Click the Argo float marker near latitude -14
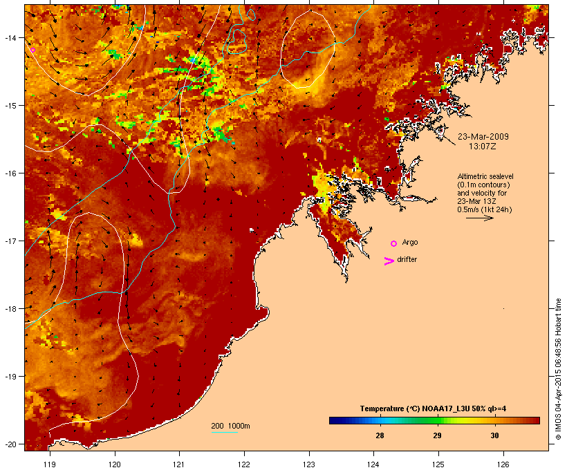This screenshot has width=567, height=470. pyautogui.click(x=33, y=50)
